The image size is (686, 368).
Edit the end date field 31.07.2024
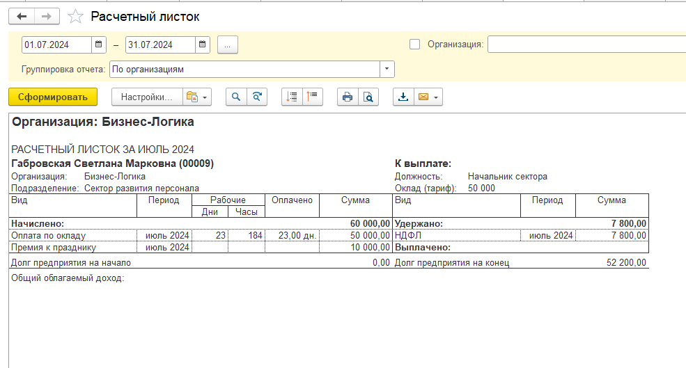160,45
